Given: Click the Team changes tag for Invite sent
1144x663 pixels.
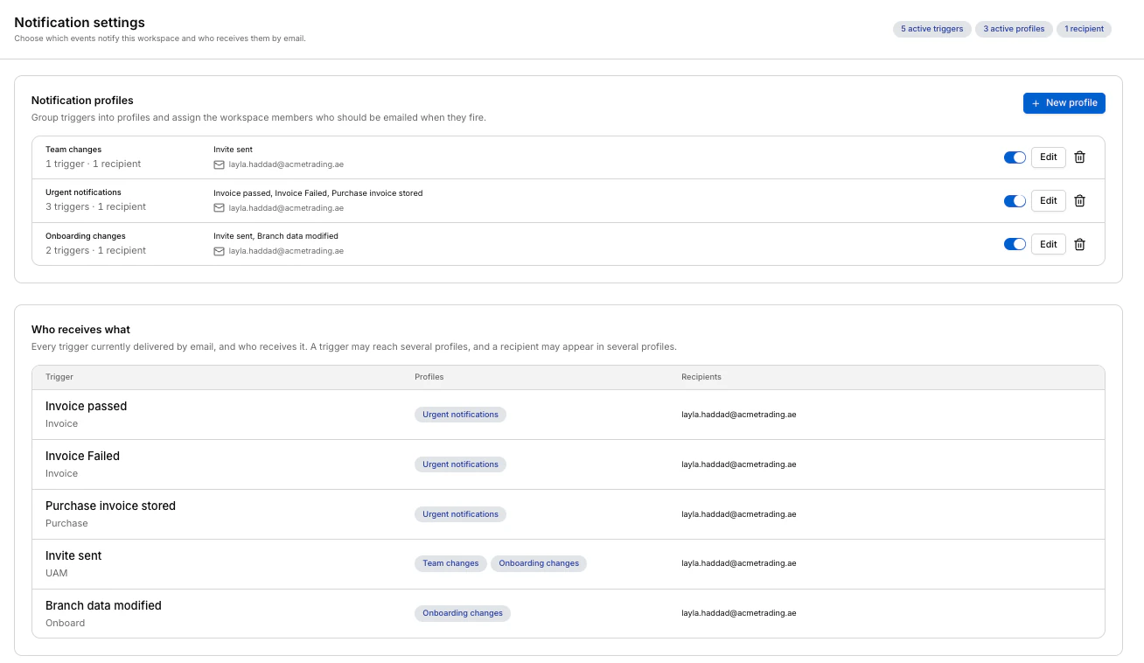Looking at the screenshot, I should (x=450, y=563).
